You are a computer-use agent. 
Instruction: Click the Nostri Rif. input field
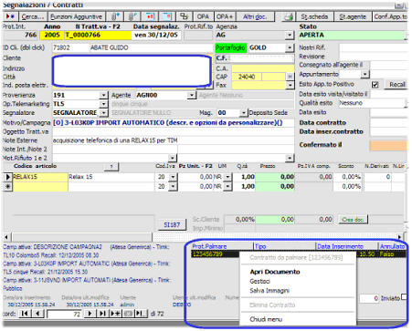click(x=374, y=47)
